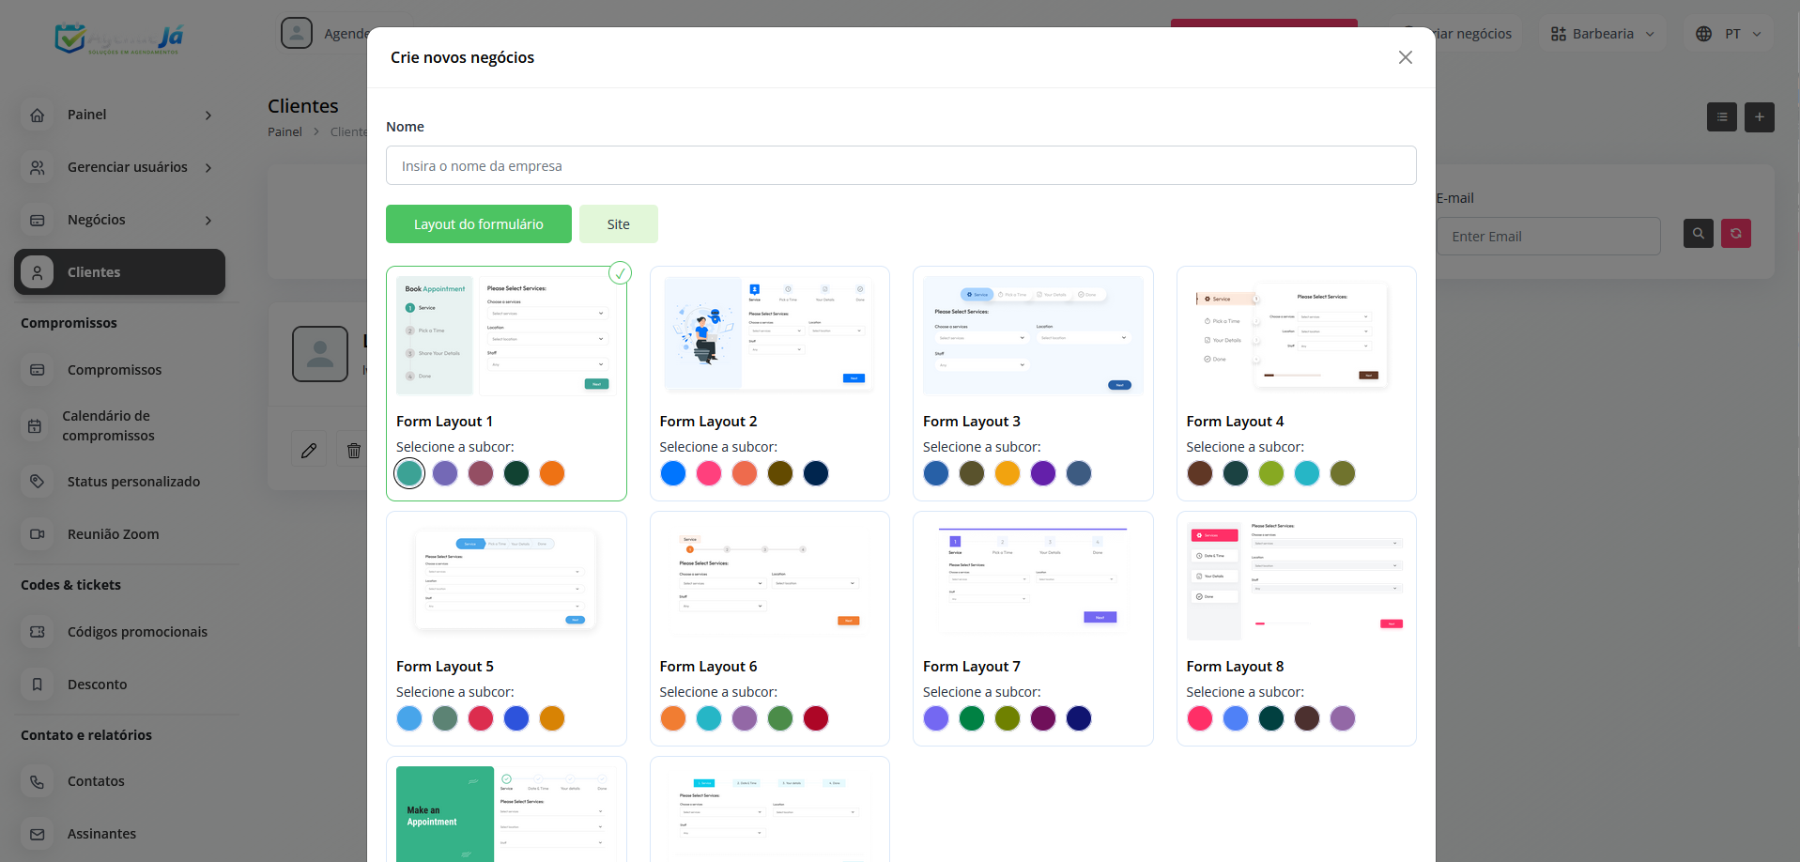1800x862 pixels.
Task: Click the Contatos phone icon
Action: 38,781
